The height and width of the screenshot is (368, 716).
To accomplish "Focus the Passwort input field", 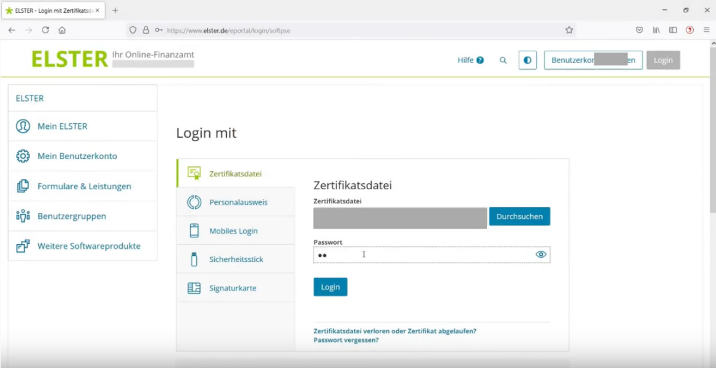I will [431, 255].
